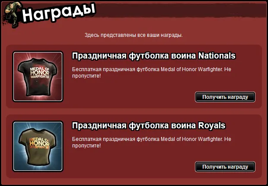Click the Награды page heading

(x=59, y=13)
